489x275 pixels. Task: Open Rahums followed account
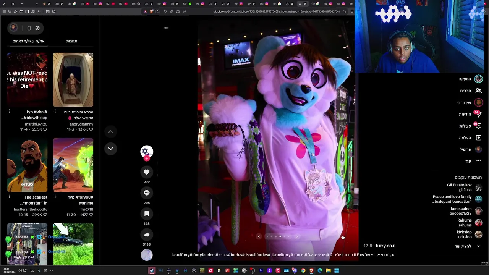[x=470, y=223]
